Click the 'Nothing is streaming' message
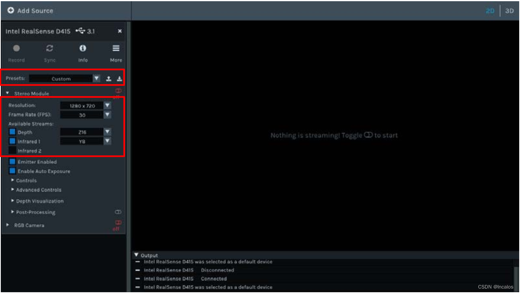Viewport: 520px width, 293px height. click(x=334, y=135)
